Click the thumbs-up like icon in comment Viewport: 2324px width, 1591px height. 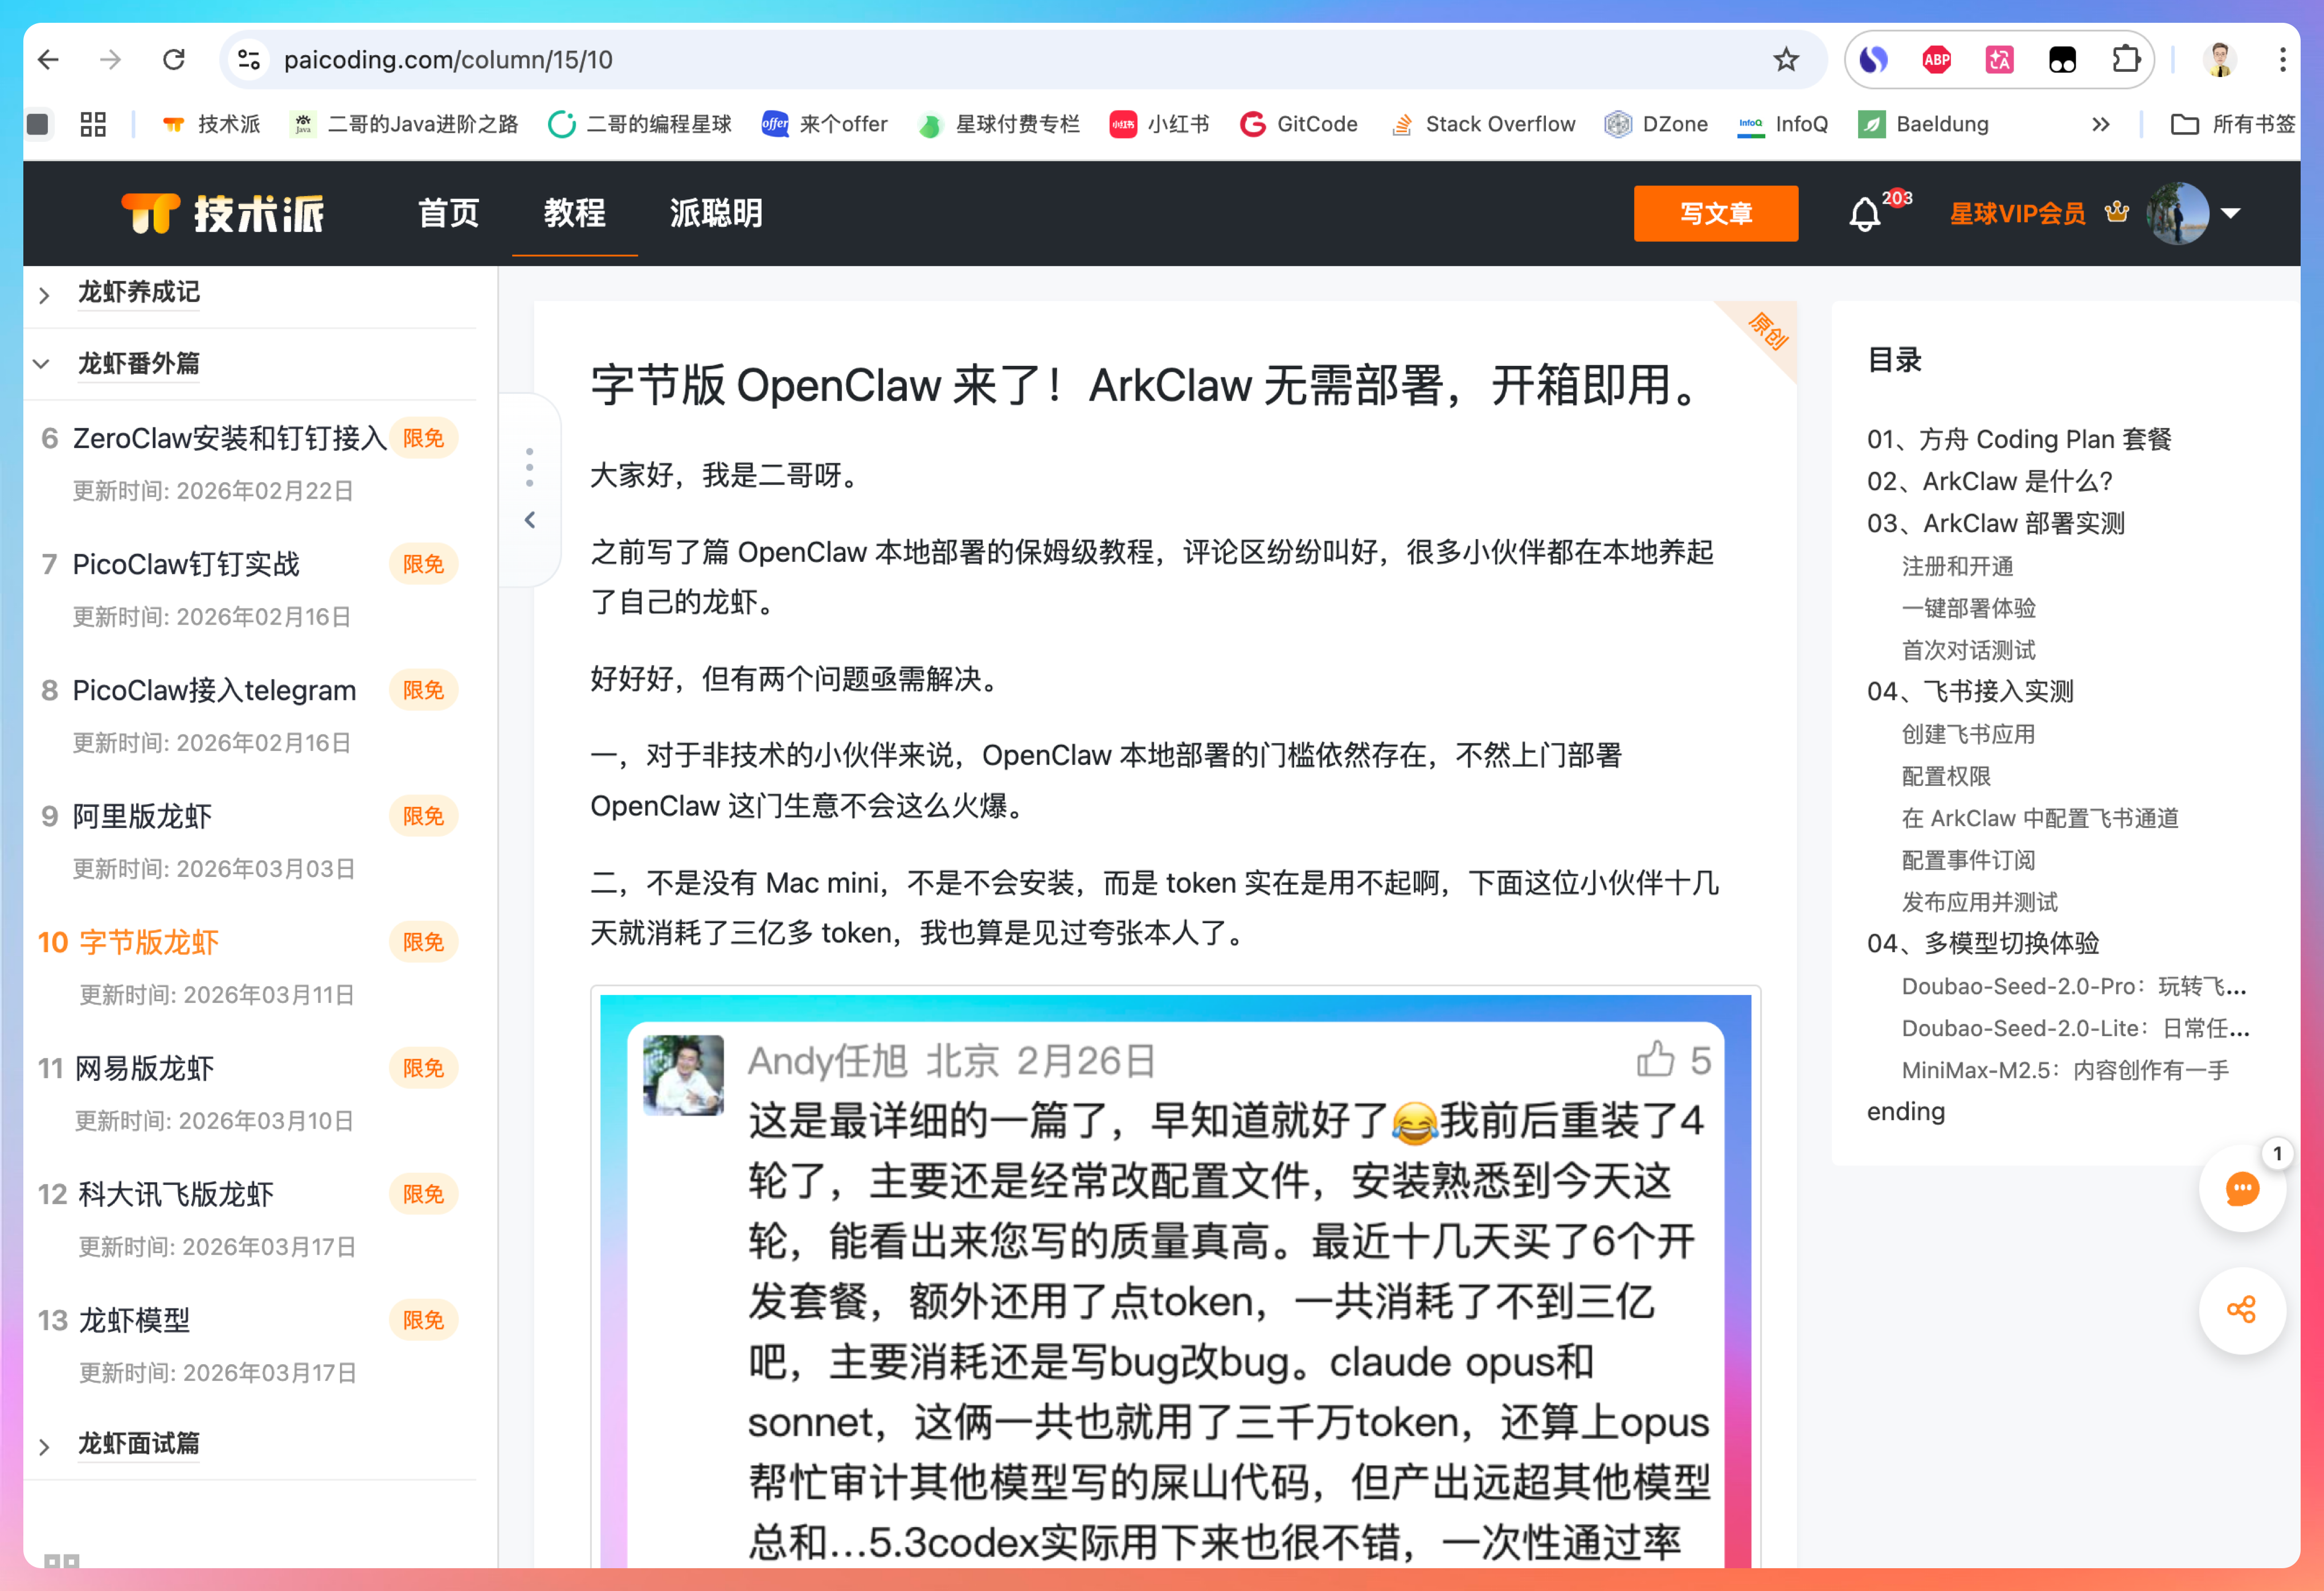[x=1655, y=1060]
